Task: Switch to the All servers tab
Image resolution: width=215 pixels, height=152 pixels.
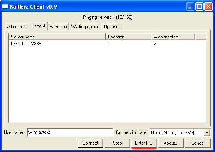Action: pos(17,27)
